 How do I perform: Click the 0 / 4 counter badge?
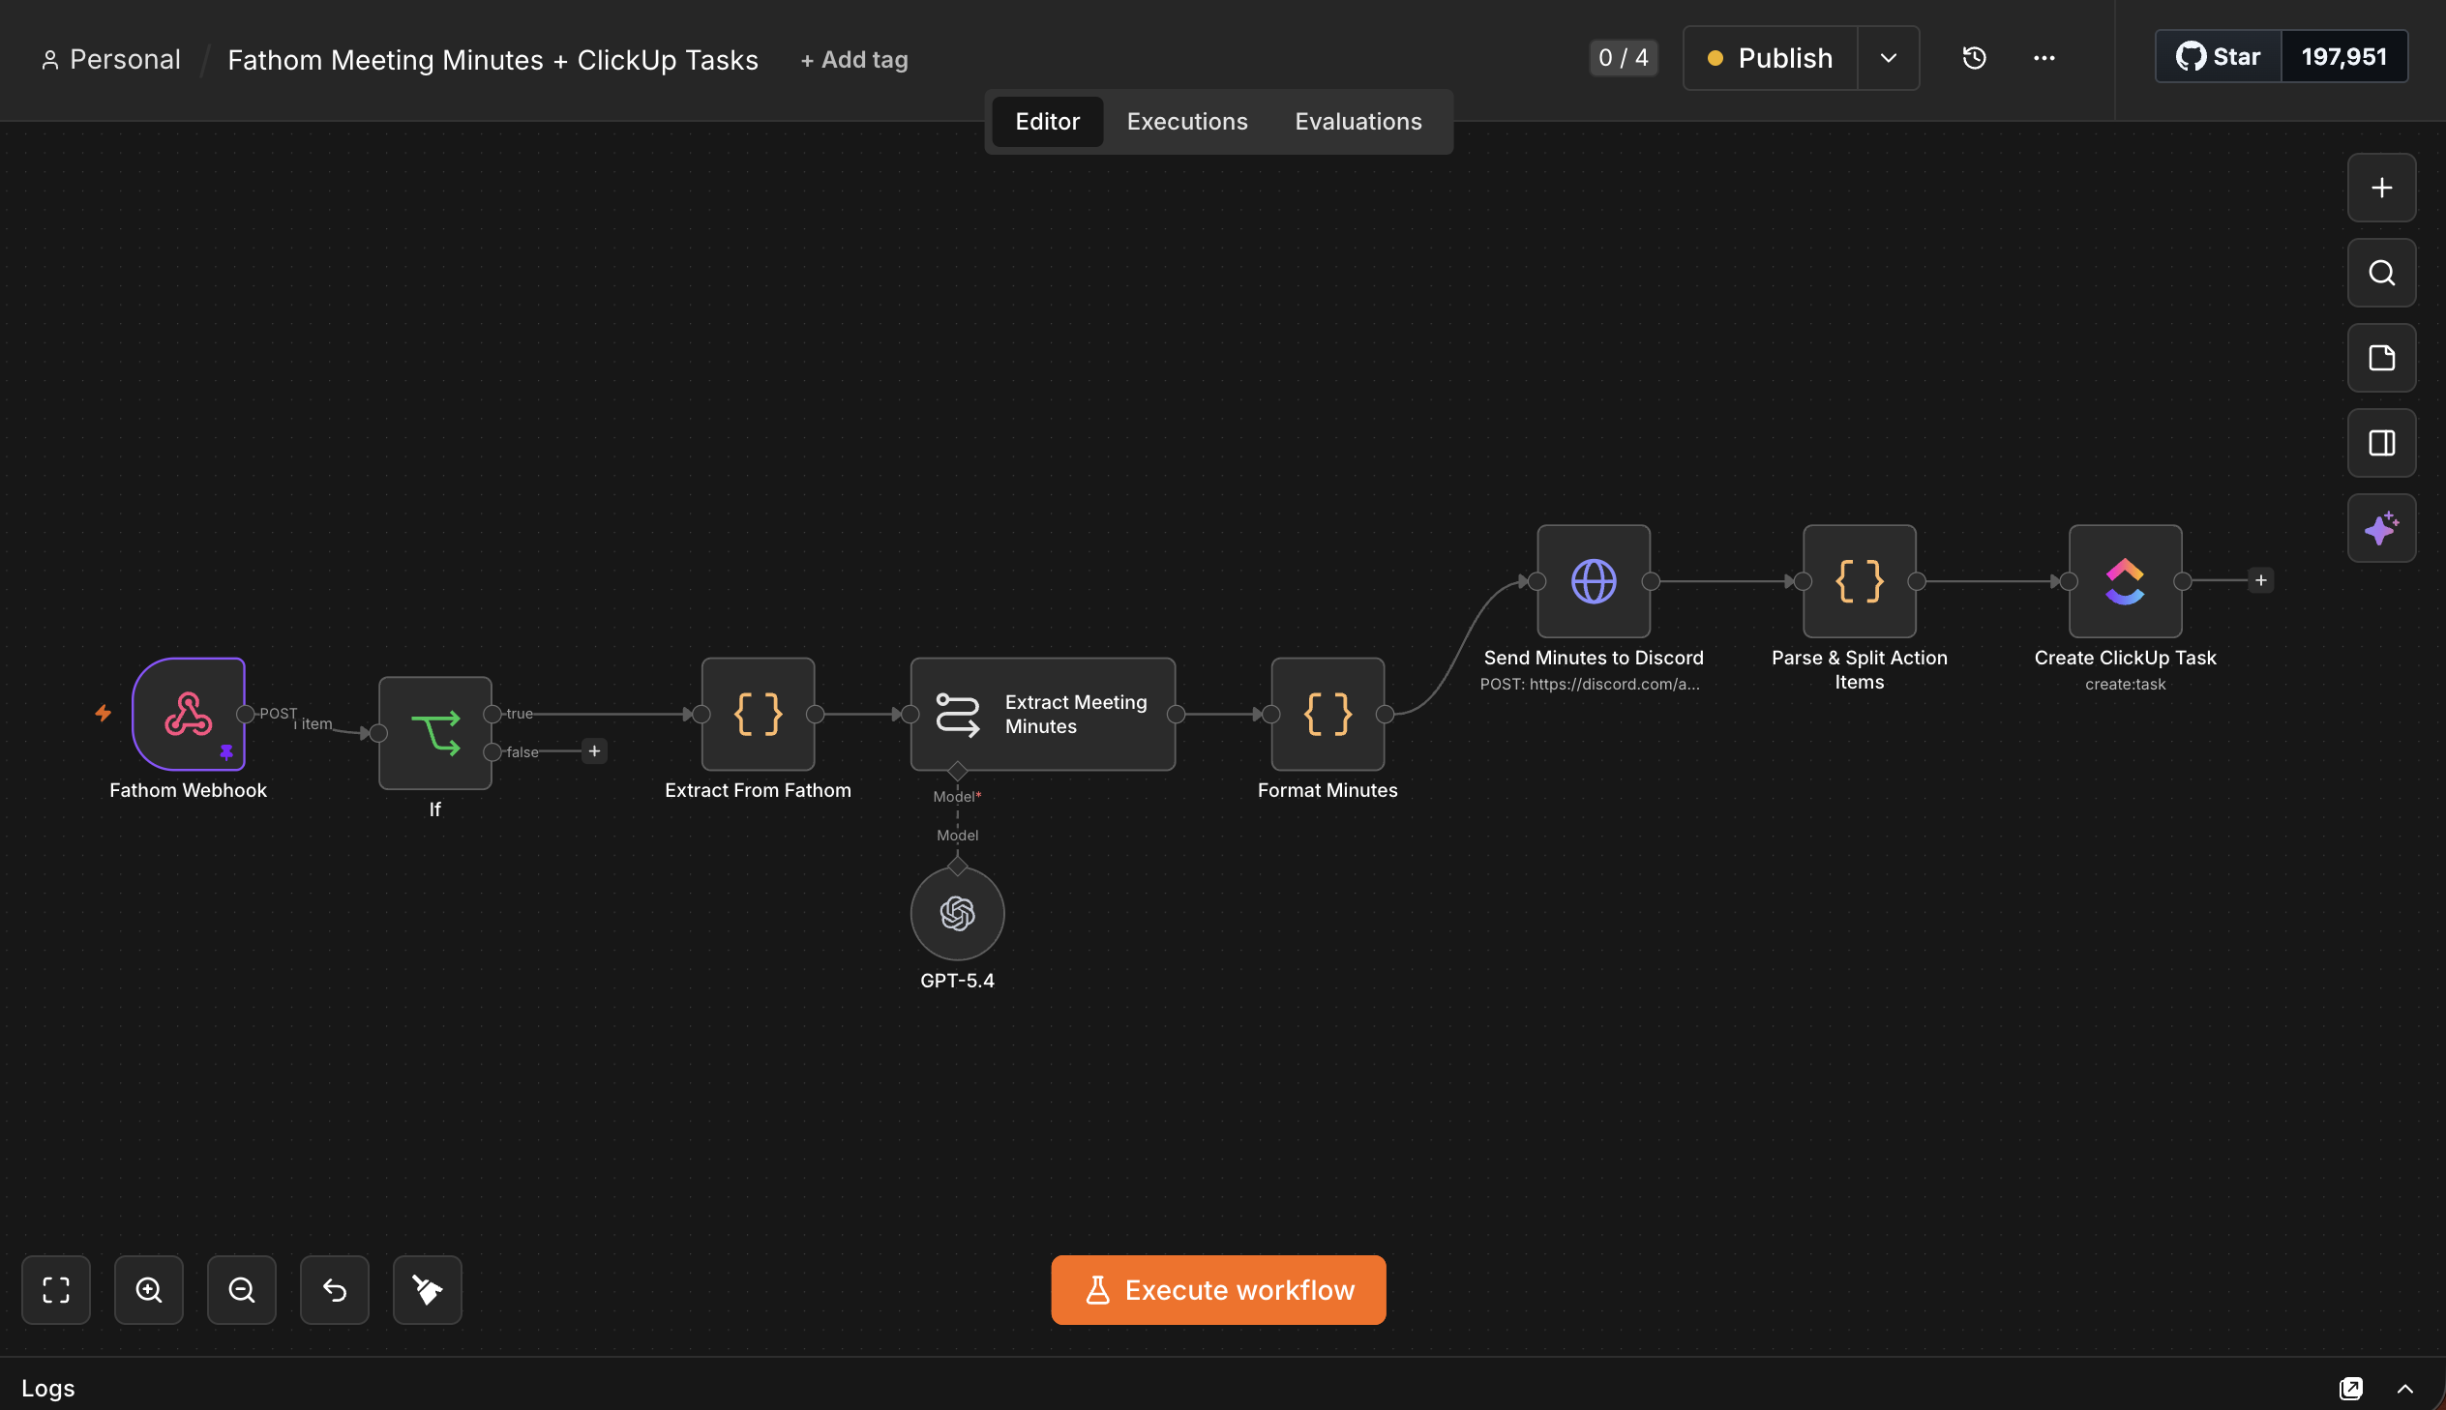pos(1624,58)
